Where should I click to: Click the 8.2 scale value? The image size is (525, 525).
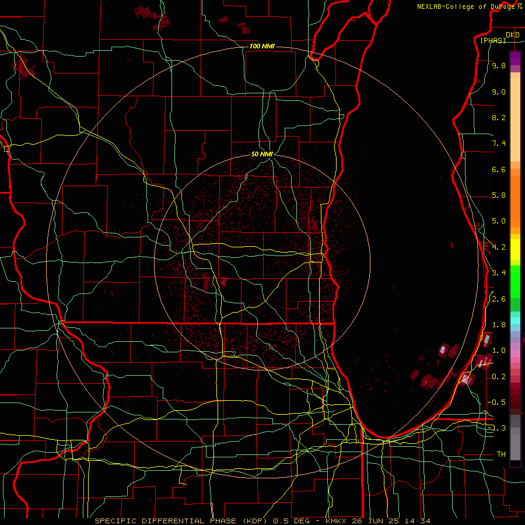tap(499, 118)
